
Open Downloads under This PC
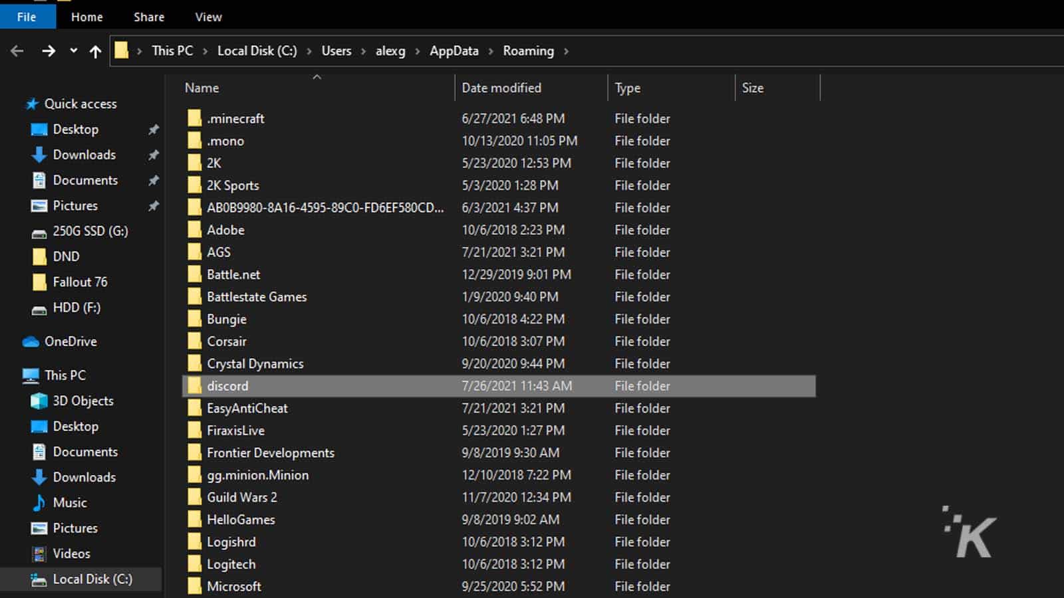point(84,477)
